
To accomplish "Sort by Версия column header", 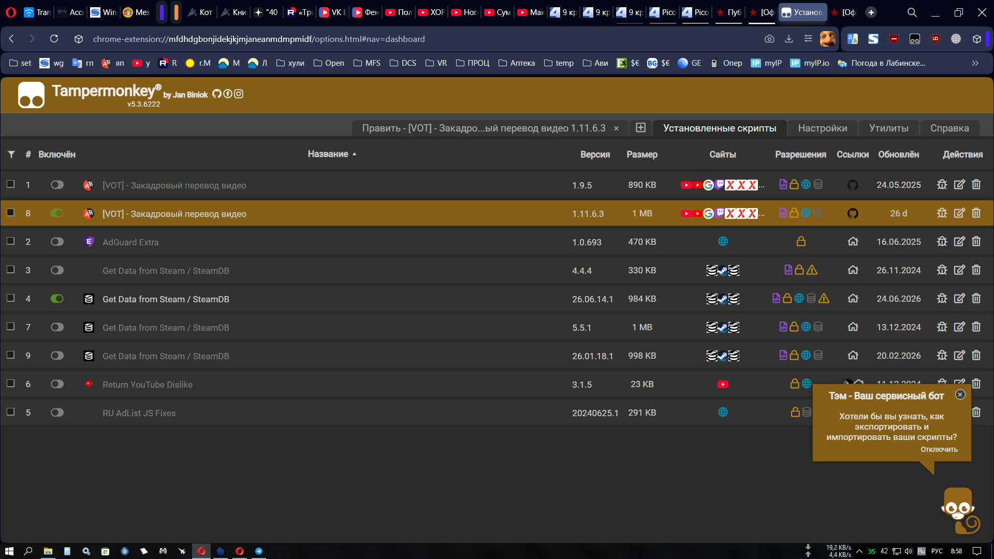I will [595, 154].
